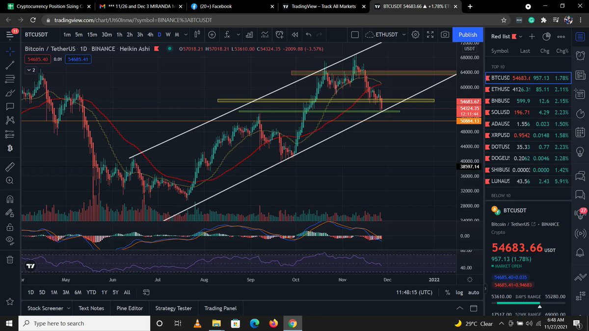Select the crosshair cursor tool
Image resolution: width=589 pixels, height=331 pixels.
[x=10, y=51]
